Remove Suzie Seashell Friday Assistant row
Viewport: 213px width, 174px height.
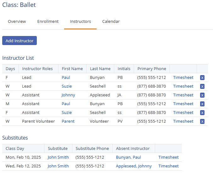pyautogui.click(x=202, y=113)
